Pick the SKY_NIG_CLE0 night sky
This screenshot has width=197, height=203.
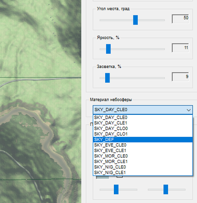[143, 167]
